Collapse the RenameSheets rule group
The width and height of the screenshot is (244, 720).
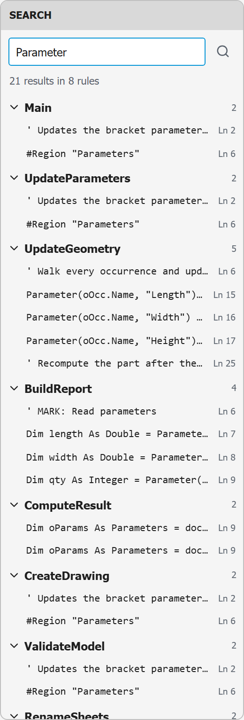click(14, 716)
